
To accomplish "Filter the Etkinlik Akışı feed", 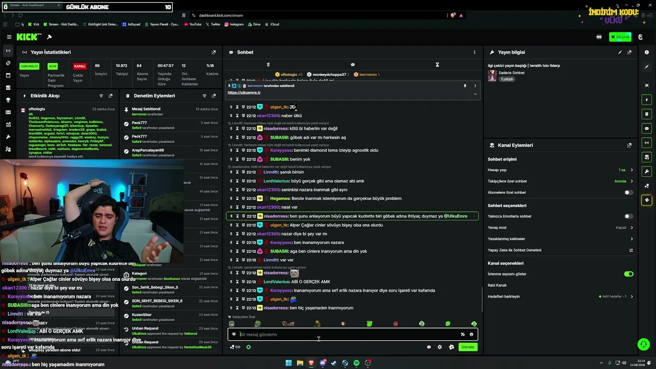I will [x=101, y=96].
